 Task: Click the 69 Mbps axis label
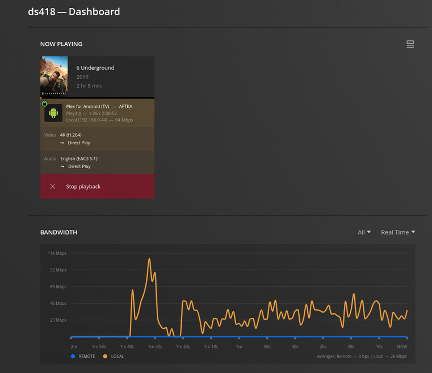pyautogui.click(x=58, y=287)
